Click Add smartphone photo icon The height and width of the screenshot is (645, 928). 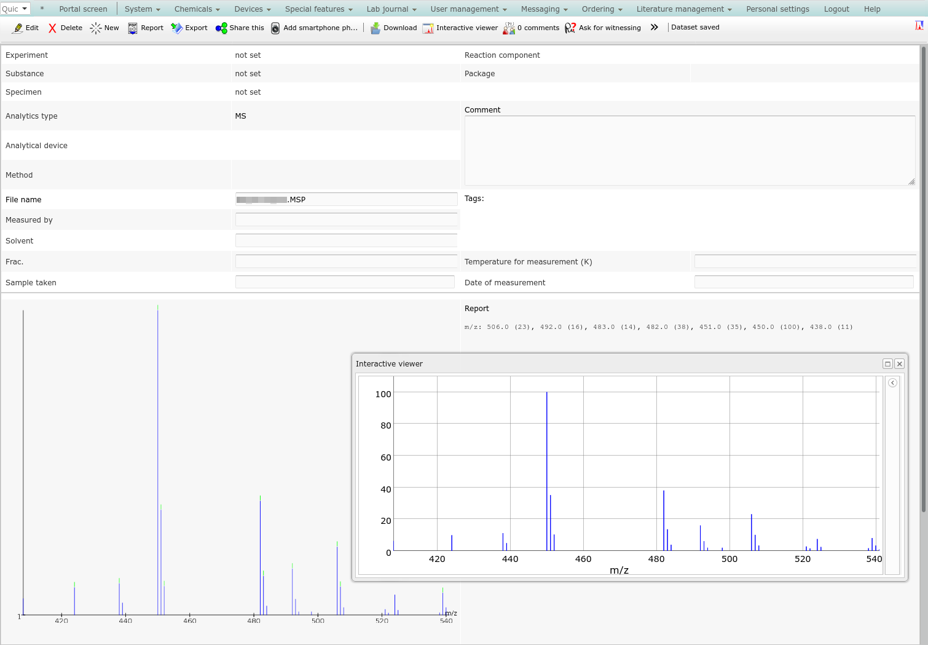(x=275, y=28)
